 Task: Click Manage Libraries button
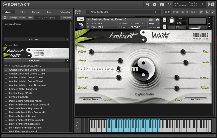[17, 18]
